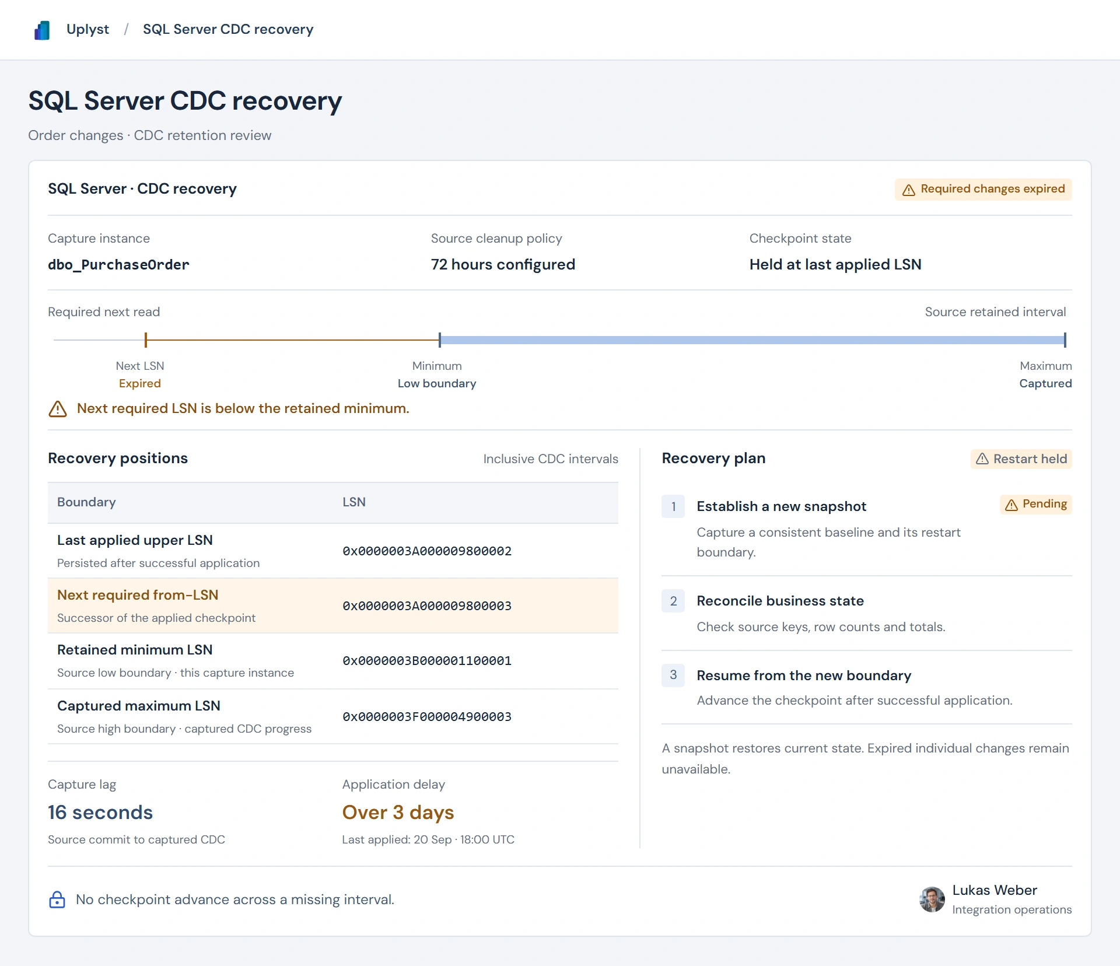Click the Reconcile business state step title
Screen dimensions: 1120x966
pos(780,601)
